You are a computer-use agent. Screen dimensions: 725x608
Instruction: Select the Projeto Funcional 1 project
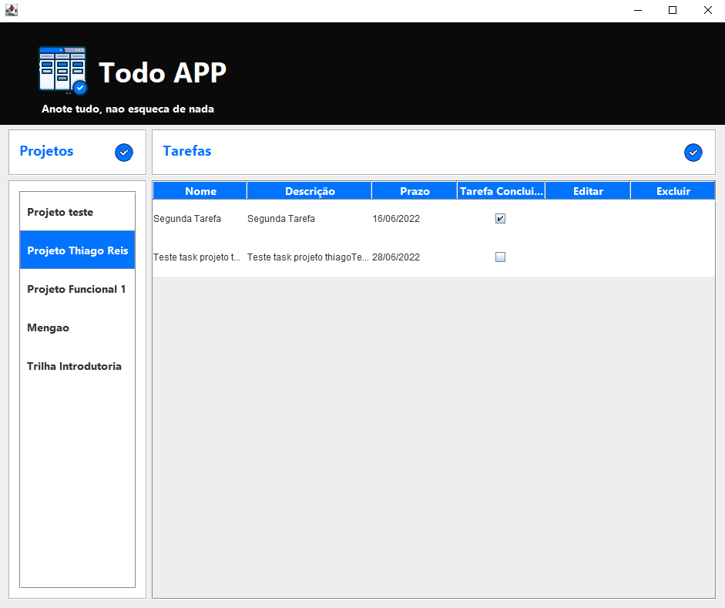tap(77, 289)
